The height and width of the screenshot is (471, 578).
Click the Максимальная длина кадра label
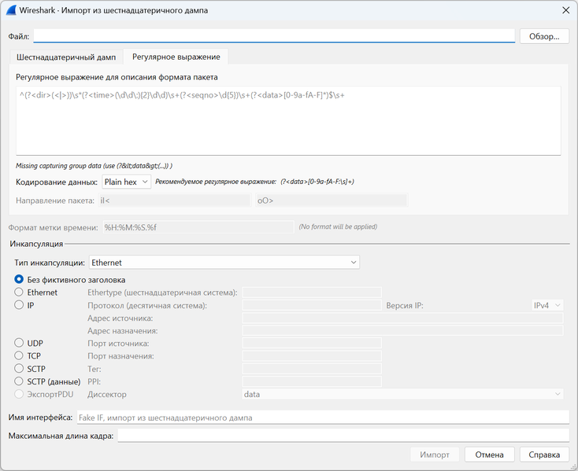[x=61, y=436]
